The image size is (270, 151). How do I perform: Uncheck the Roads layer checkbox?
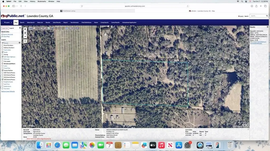click(x=3, y=52)
